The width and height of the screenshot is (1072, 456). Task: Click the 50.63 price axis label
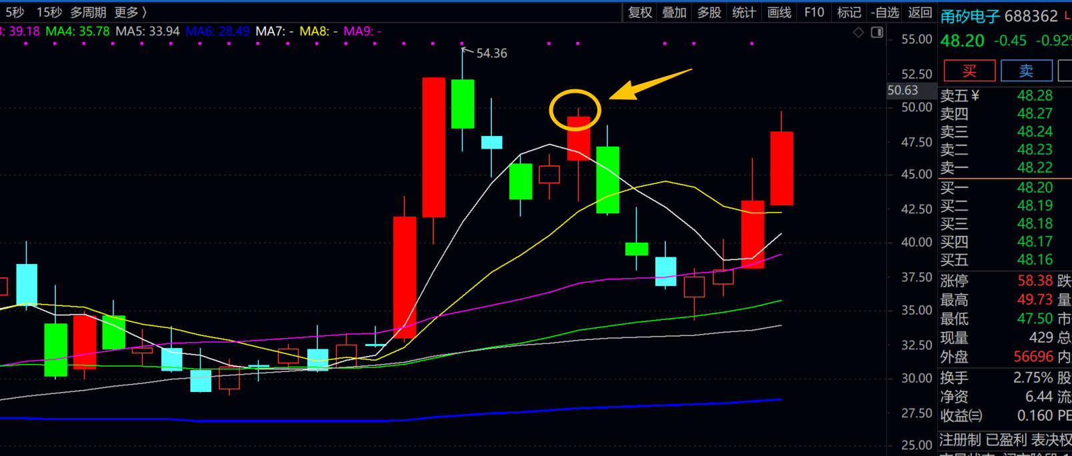pos(903,90)
